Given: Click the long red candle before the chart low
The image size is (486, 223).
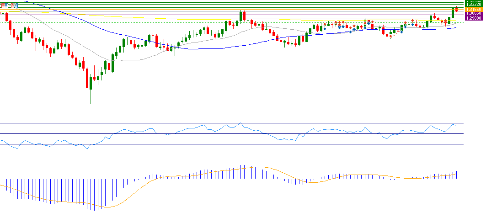Looking at the screenshot, I should pyautogui.click(x=87, y=78).
